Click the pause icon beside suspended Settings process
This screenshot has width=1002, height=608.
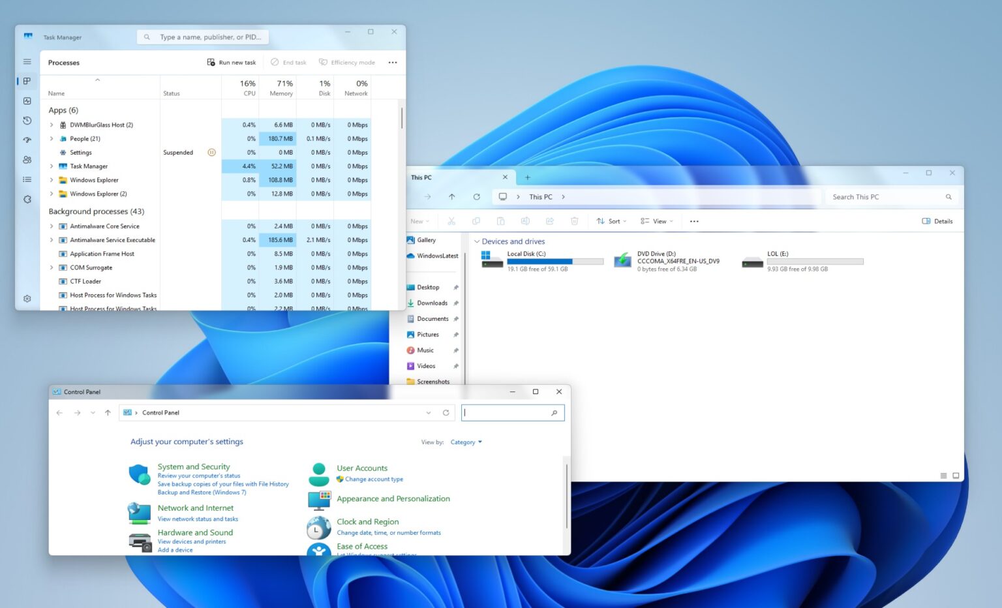pos(211,152)
